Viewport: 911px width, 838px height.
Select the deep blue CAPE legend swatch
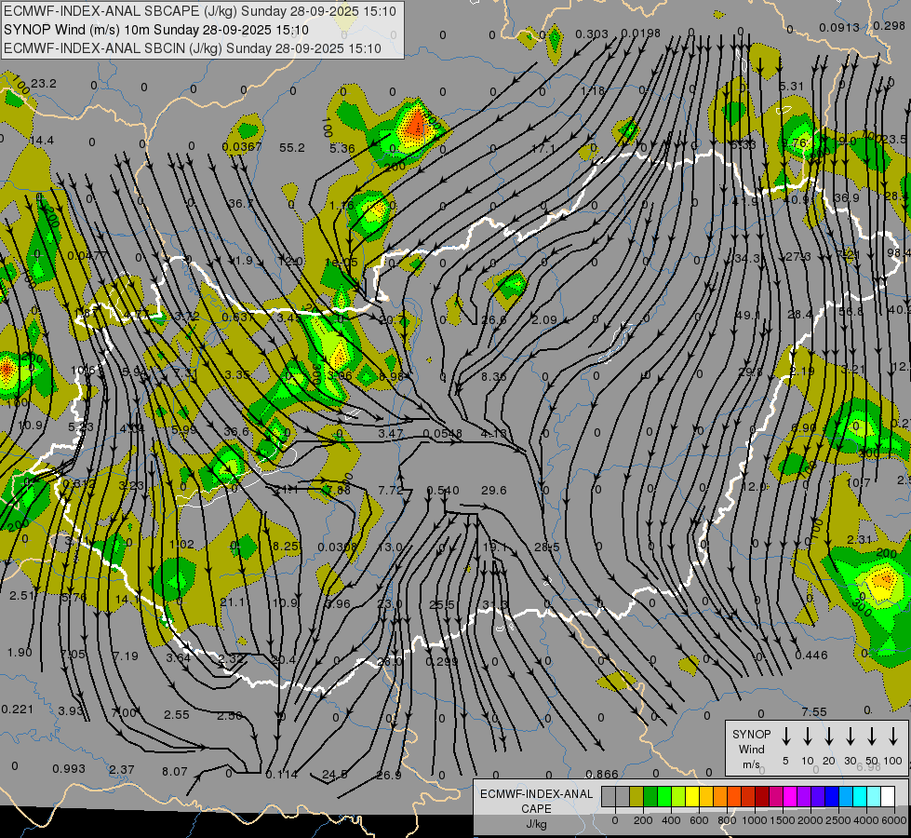831,797
